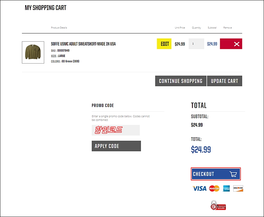Click the $24.99 item subtotal amount
Screen dimensions: 264x217
click(x=212, y=44)
